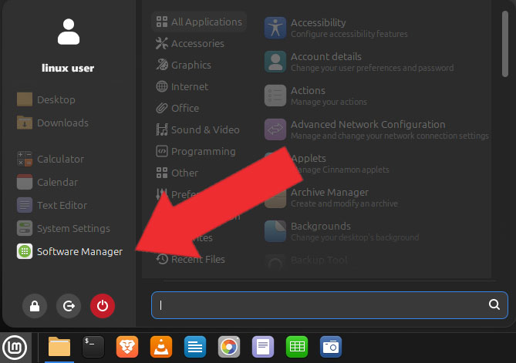Click the log out button
Screen dimensions: 516x363
point(69,306)
